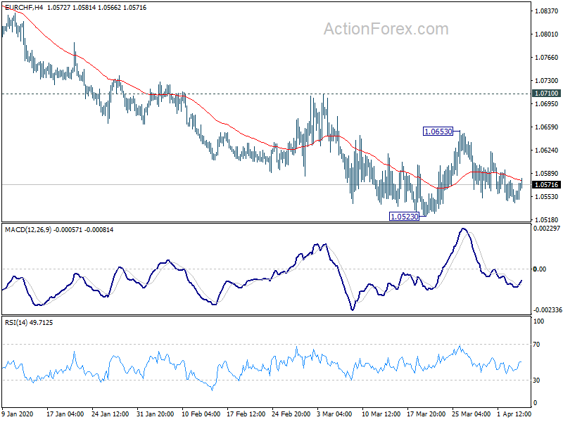Click the RSI 30 oversold level label
This screenshot has height=422, width=563.
[536, 381]
